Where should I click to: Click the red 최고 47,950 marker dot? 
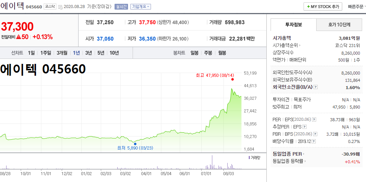point(233,80)
